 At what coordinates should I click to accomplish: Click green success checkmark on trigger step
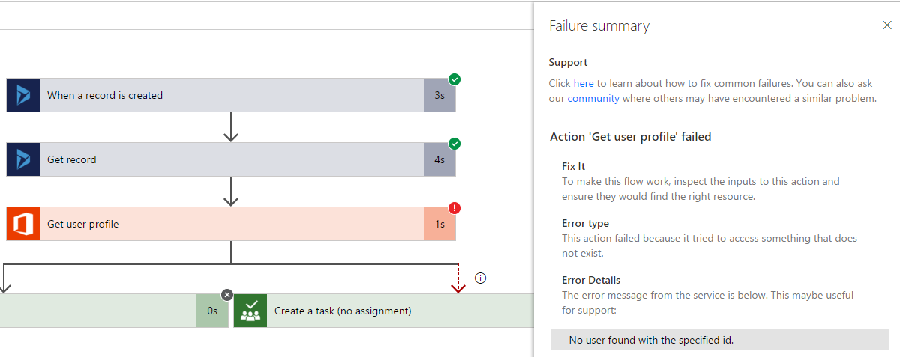click(x=454, y=79)
